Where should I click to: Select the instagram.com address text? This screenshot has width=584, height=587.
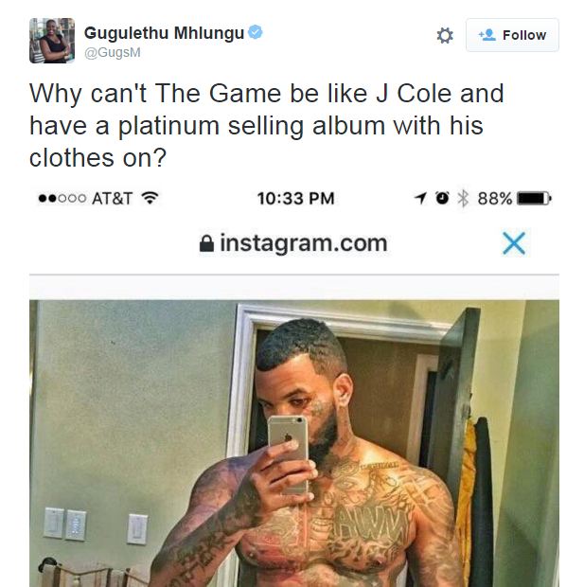point(303,243)
